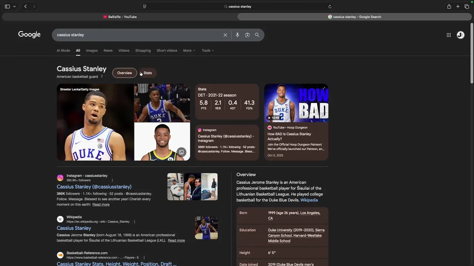This screenshot has height=266, width=474.
Task: Start voice search with the microphone icon
Action: pos(237,35)
